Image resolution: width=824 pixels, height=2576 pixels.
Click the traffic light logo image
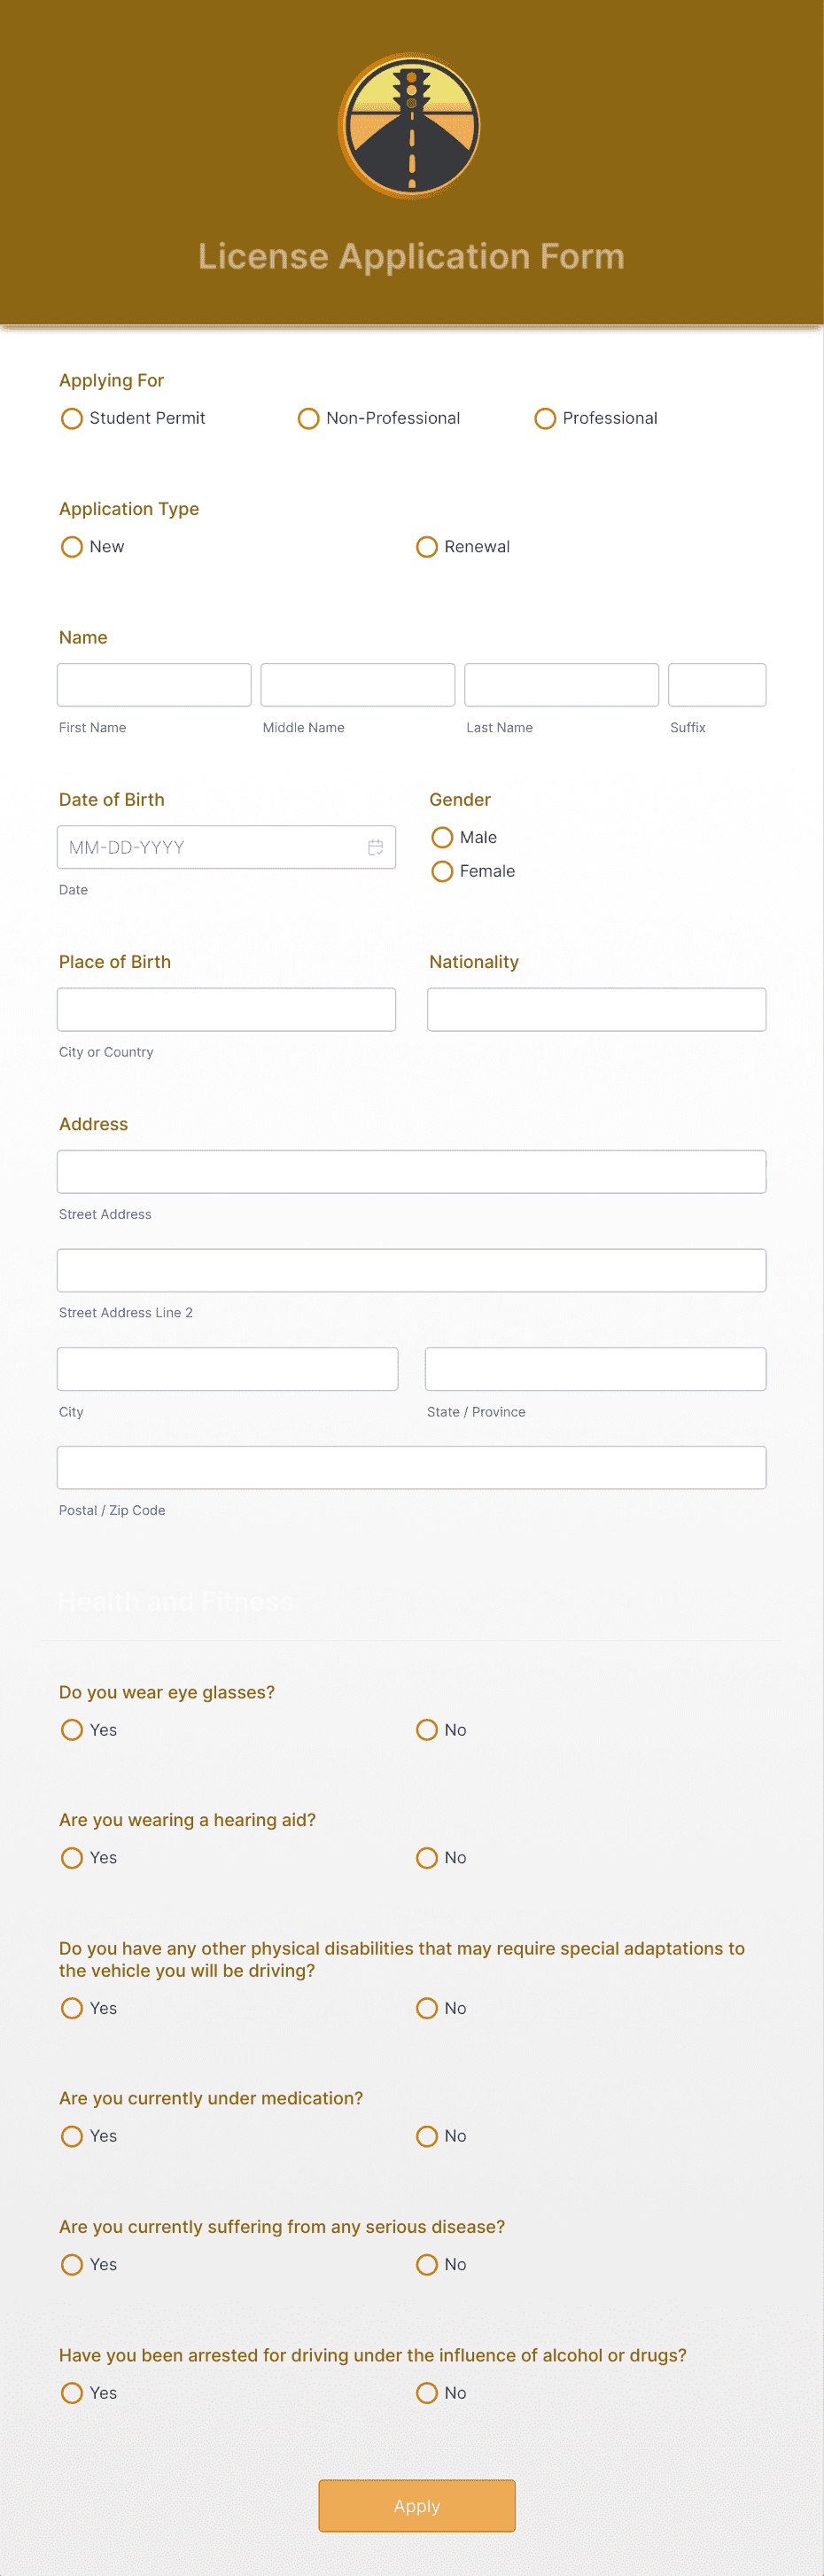point(410,125)
